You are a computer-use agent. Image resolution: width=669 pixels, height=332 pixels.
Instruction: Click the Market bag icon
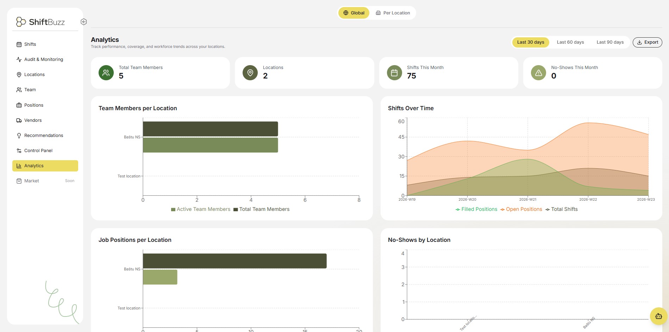pyautogui.click(x=19, y=181)
